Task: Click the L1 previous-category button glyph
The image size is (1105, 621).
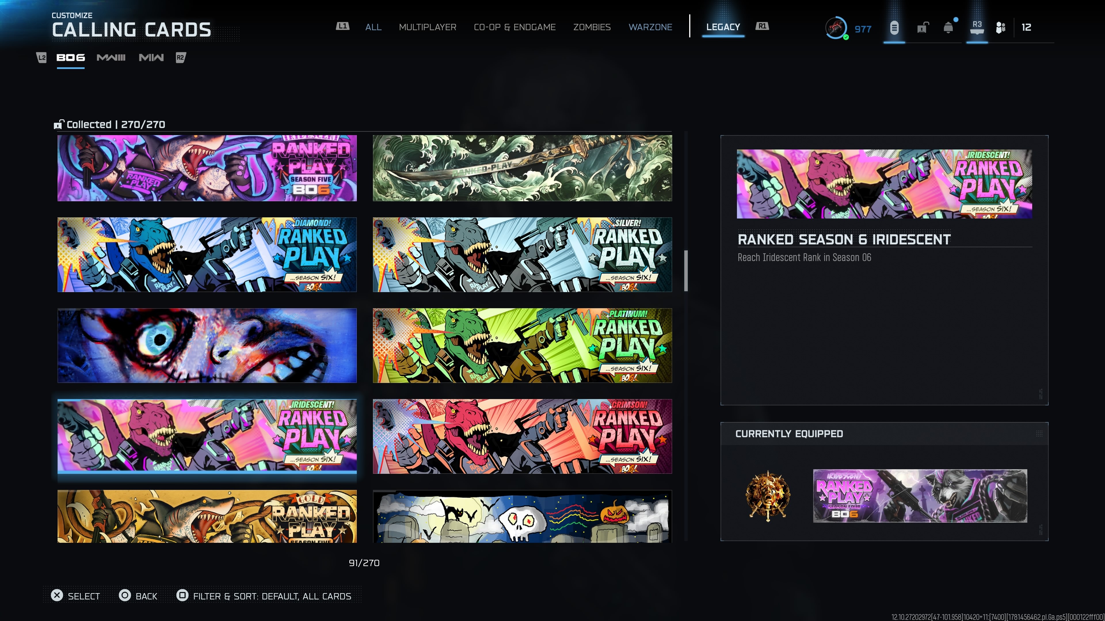Action: (x=342, y=26)
